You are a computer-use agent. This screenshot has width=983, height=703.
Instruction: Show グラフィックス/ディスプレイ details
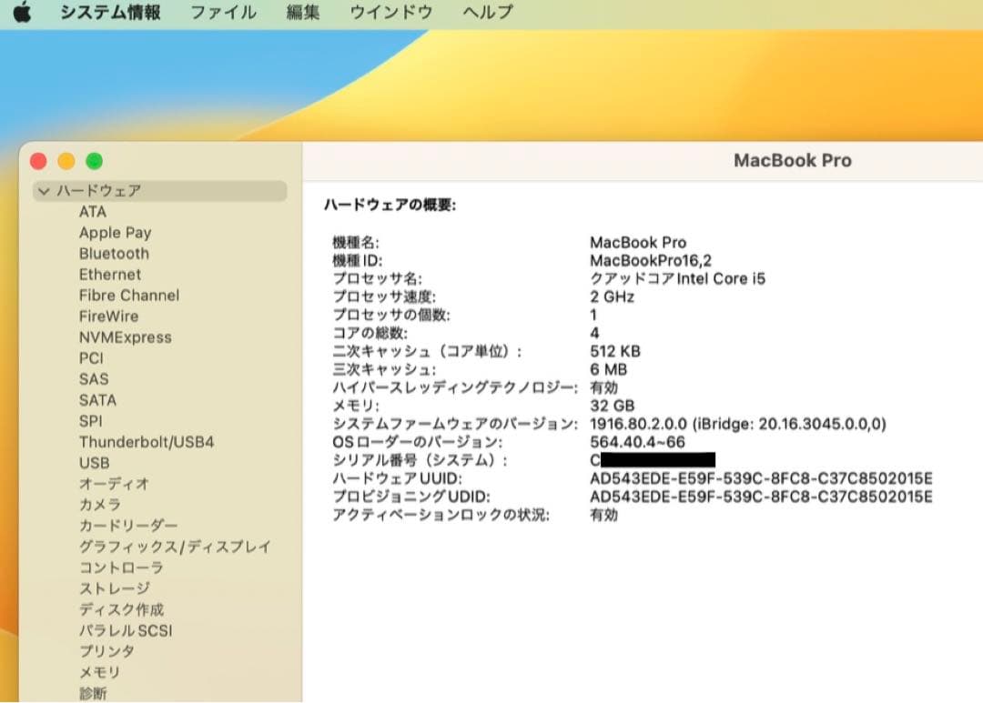(x=173, y=547)
